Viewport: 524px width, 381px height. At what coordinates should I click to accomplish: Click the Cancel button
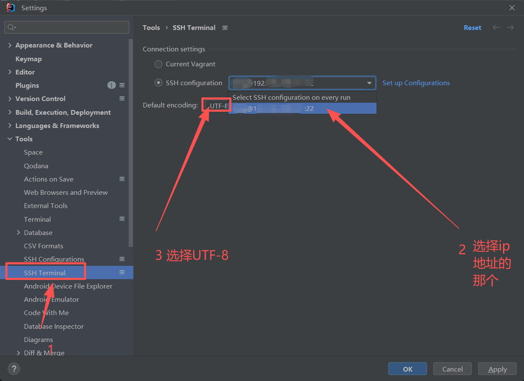[x=453, y=369]
